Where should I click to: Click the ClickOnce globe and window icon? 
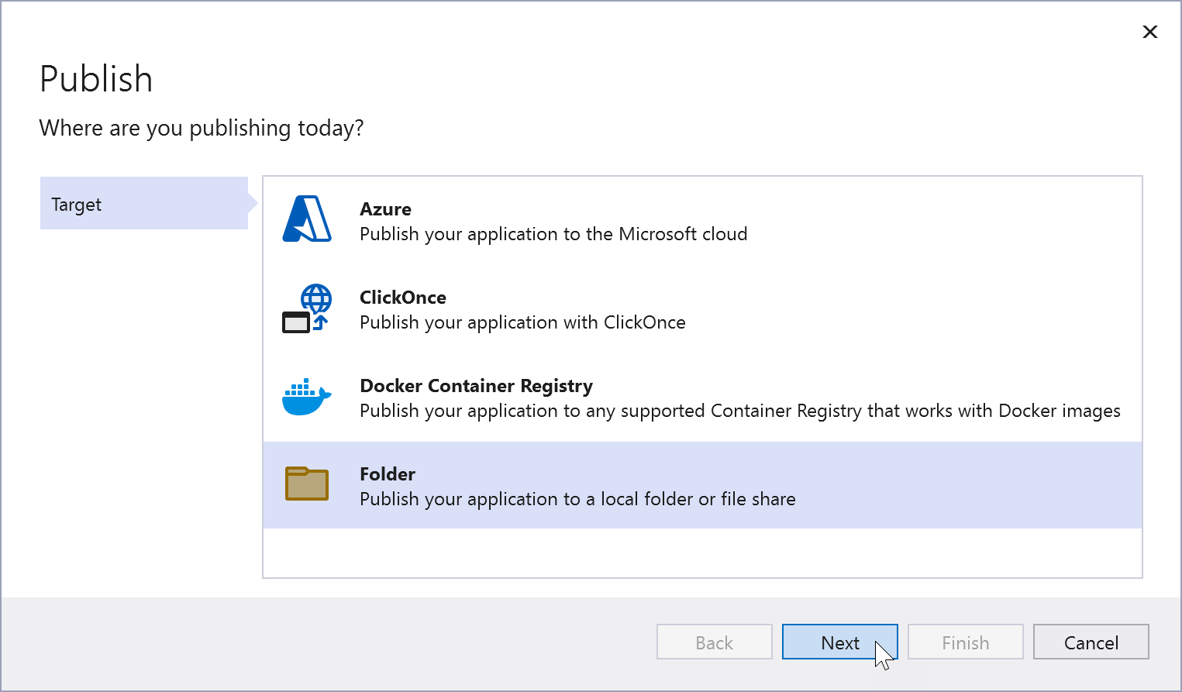point(307,308)
